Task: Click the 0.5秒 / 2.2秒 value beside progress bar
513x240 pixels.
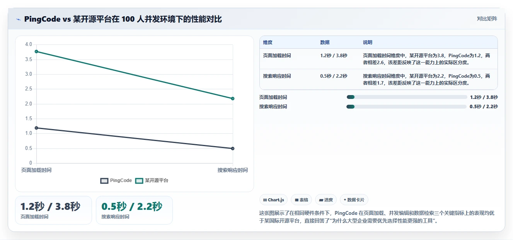Action: [484, 107]
